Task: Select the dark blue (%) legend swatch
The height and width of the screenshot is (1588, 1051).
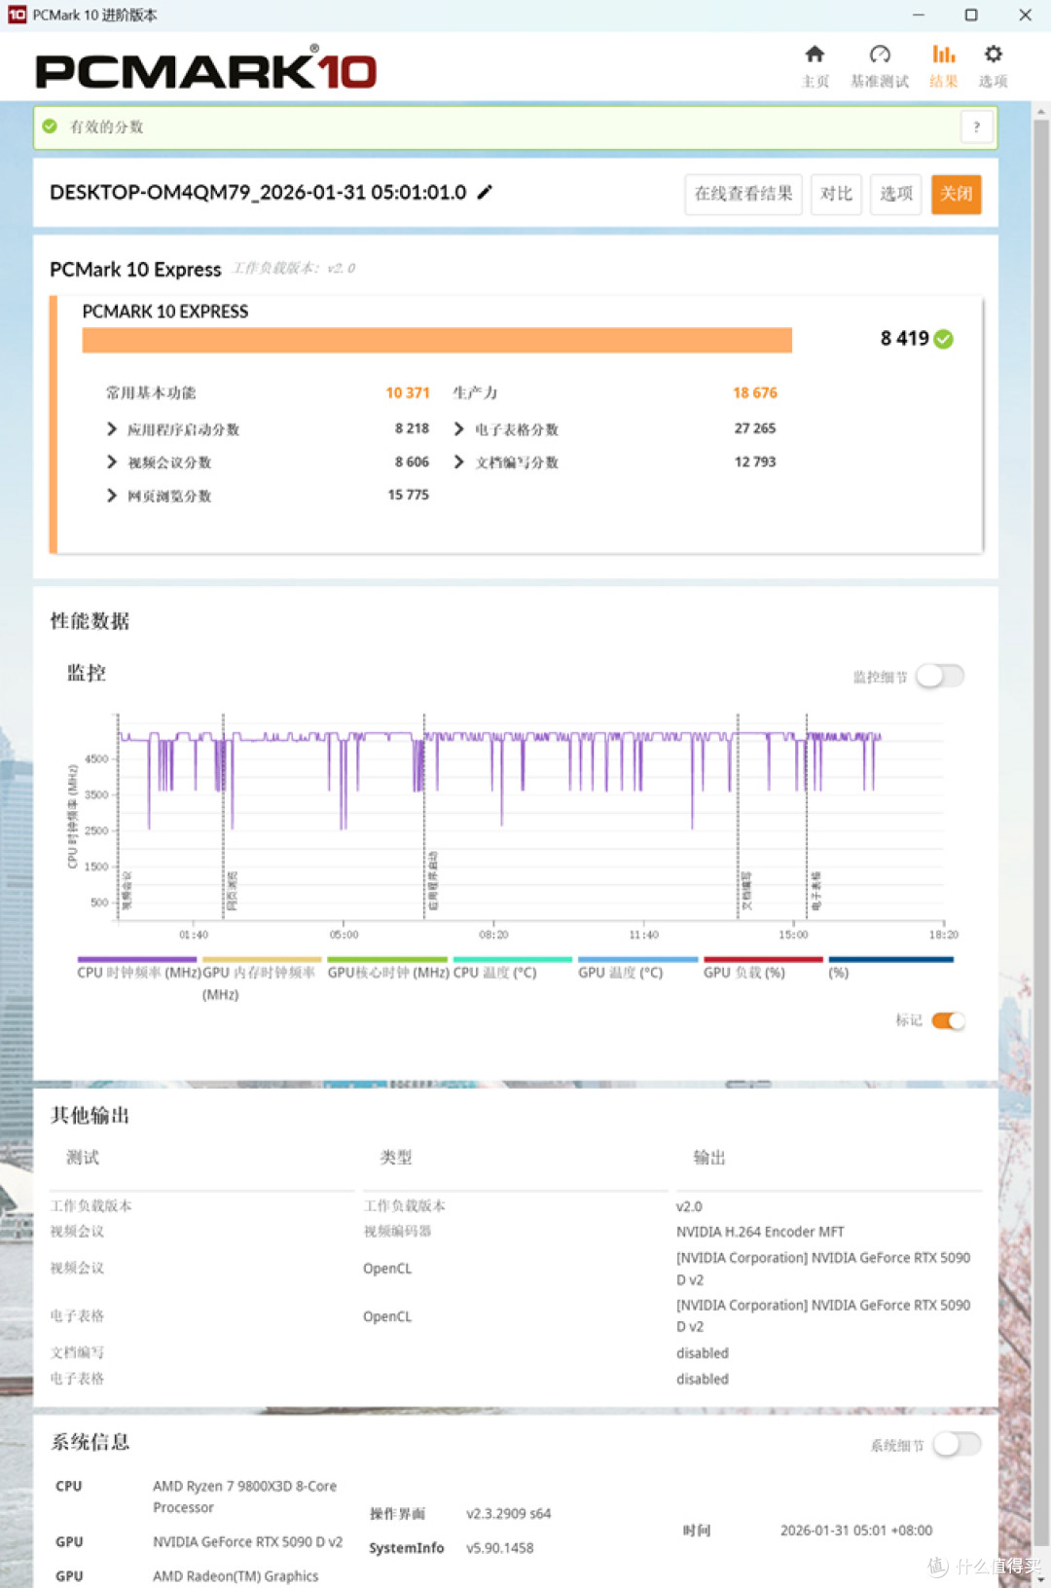Action: pos(891,960)
